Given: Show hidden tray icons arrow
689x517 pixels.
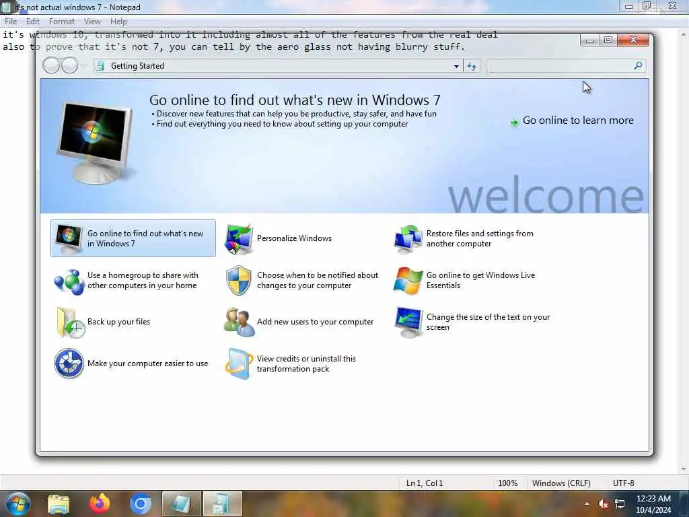Looking at the screenshot, I should click(x=587, y=504).
